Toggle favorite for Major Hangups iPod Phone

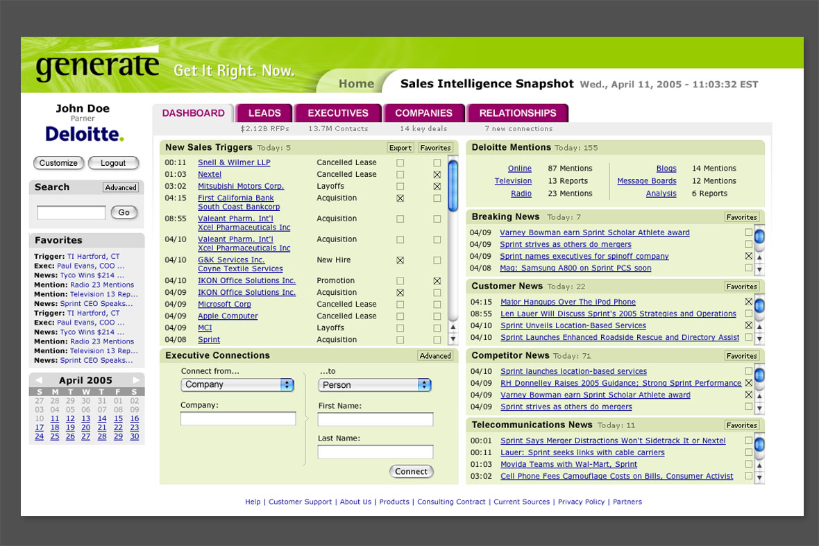(748, 302)
